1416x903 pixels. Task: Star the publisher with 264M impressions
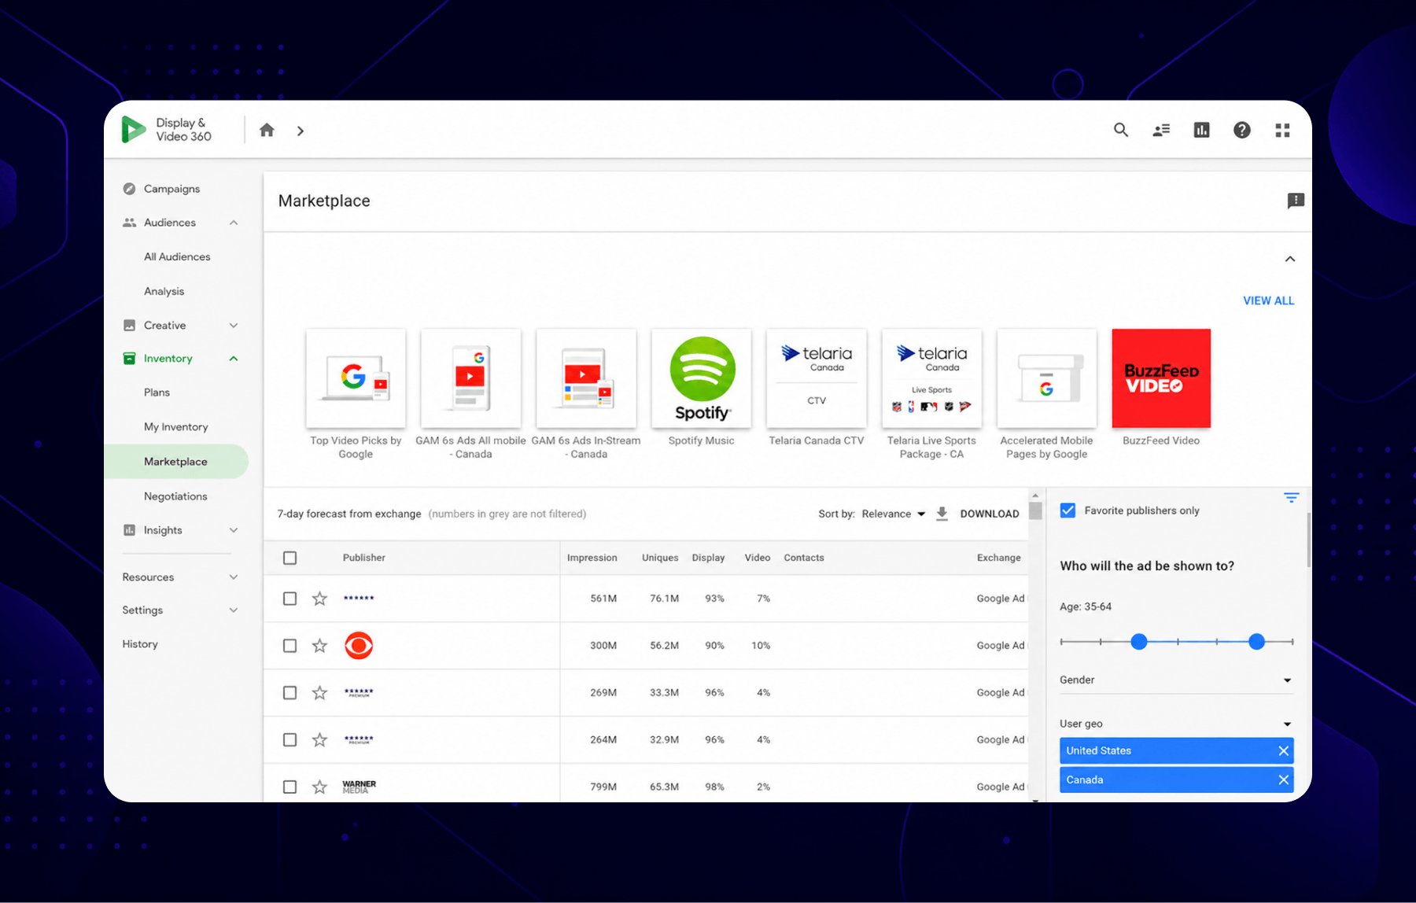319,740
